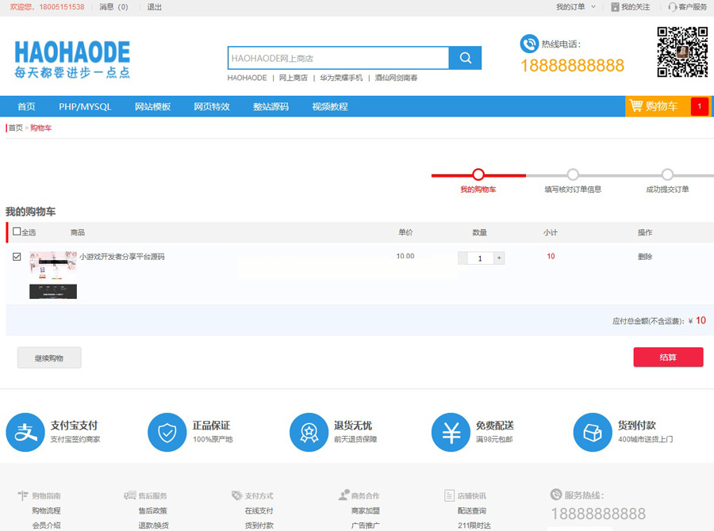Click the magnifier search button
The image size is (714, 531).
click(465, 58)
